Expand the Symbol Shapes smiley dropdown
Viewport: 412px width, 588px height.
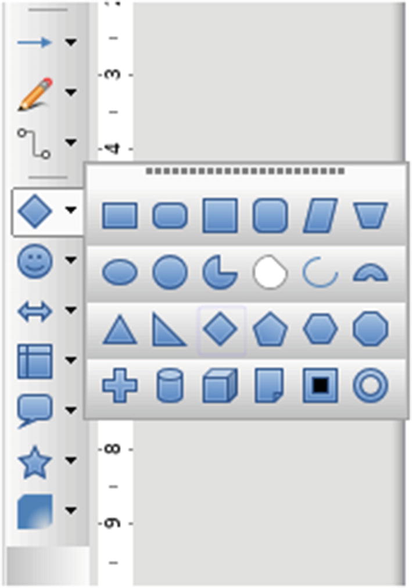[x=71, y=260]
